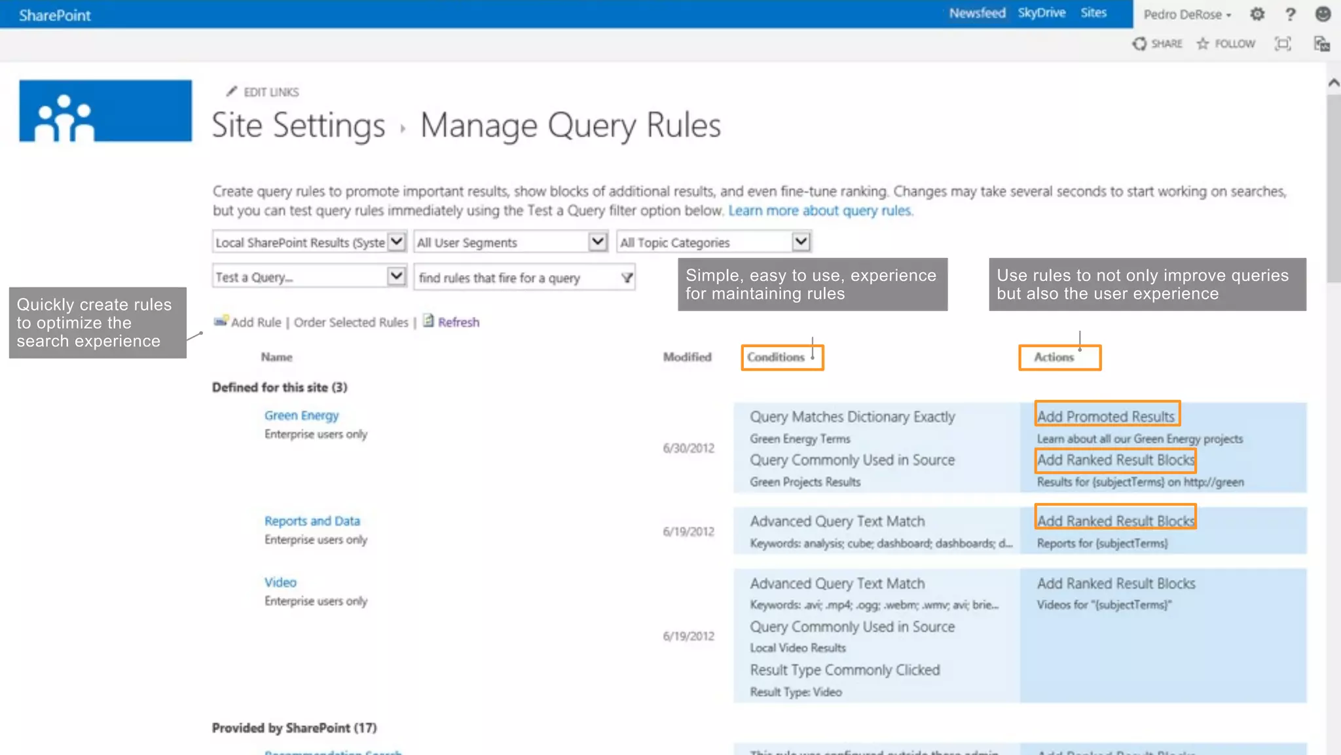Open the Green Energy rule

coord(301,415)
